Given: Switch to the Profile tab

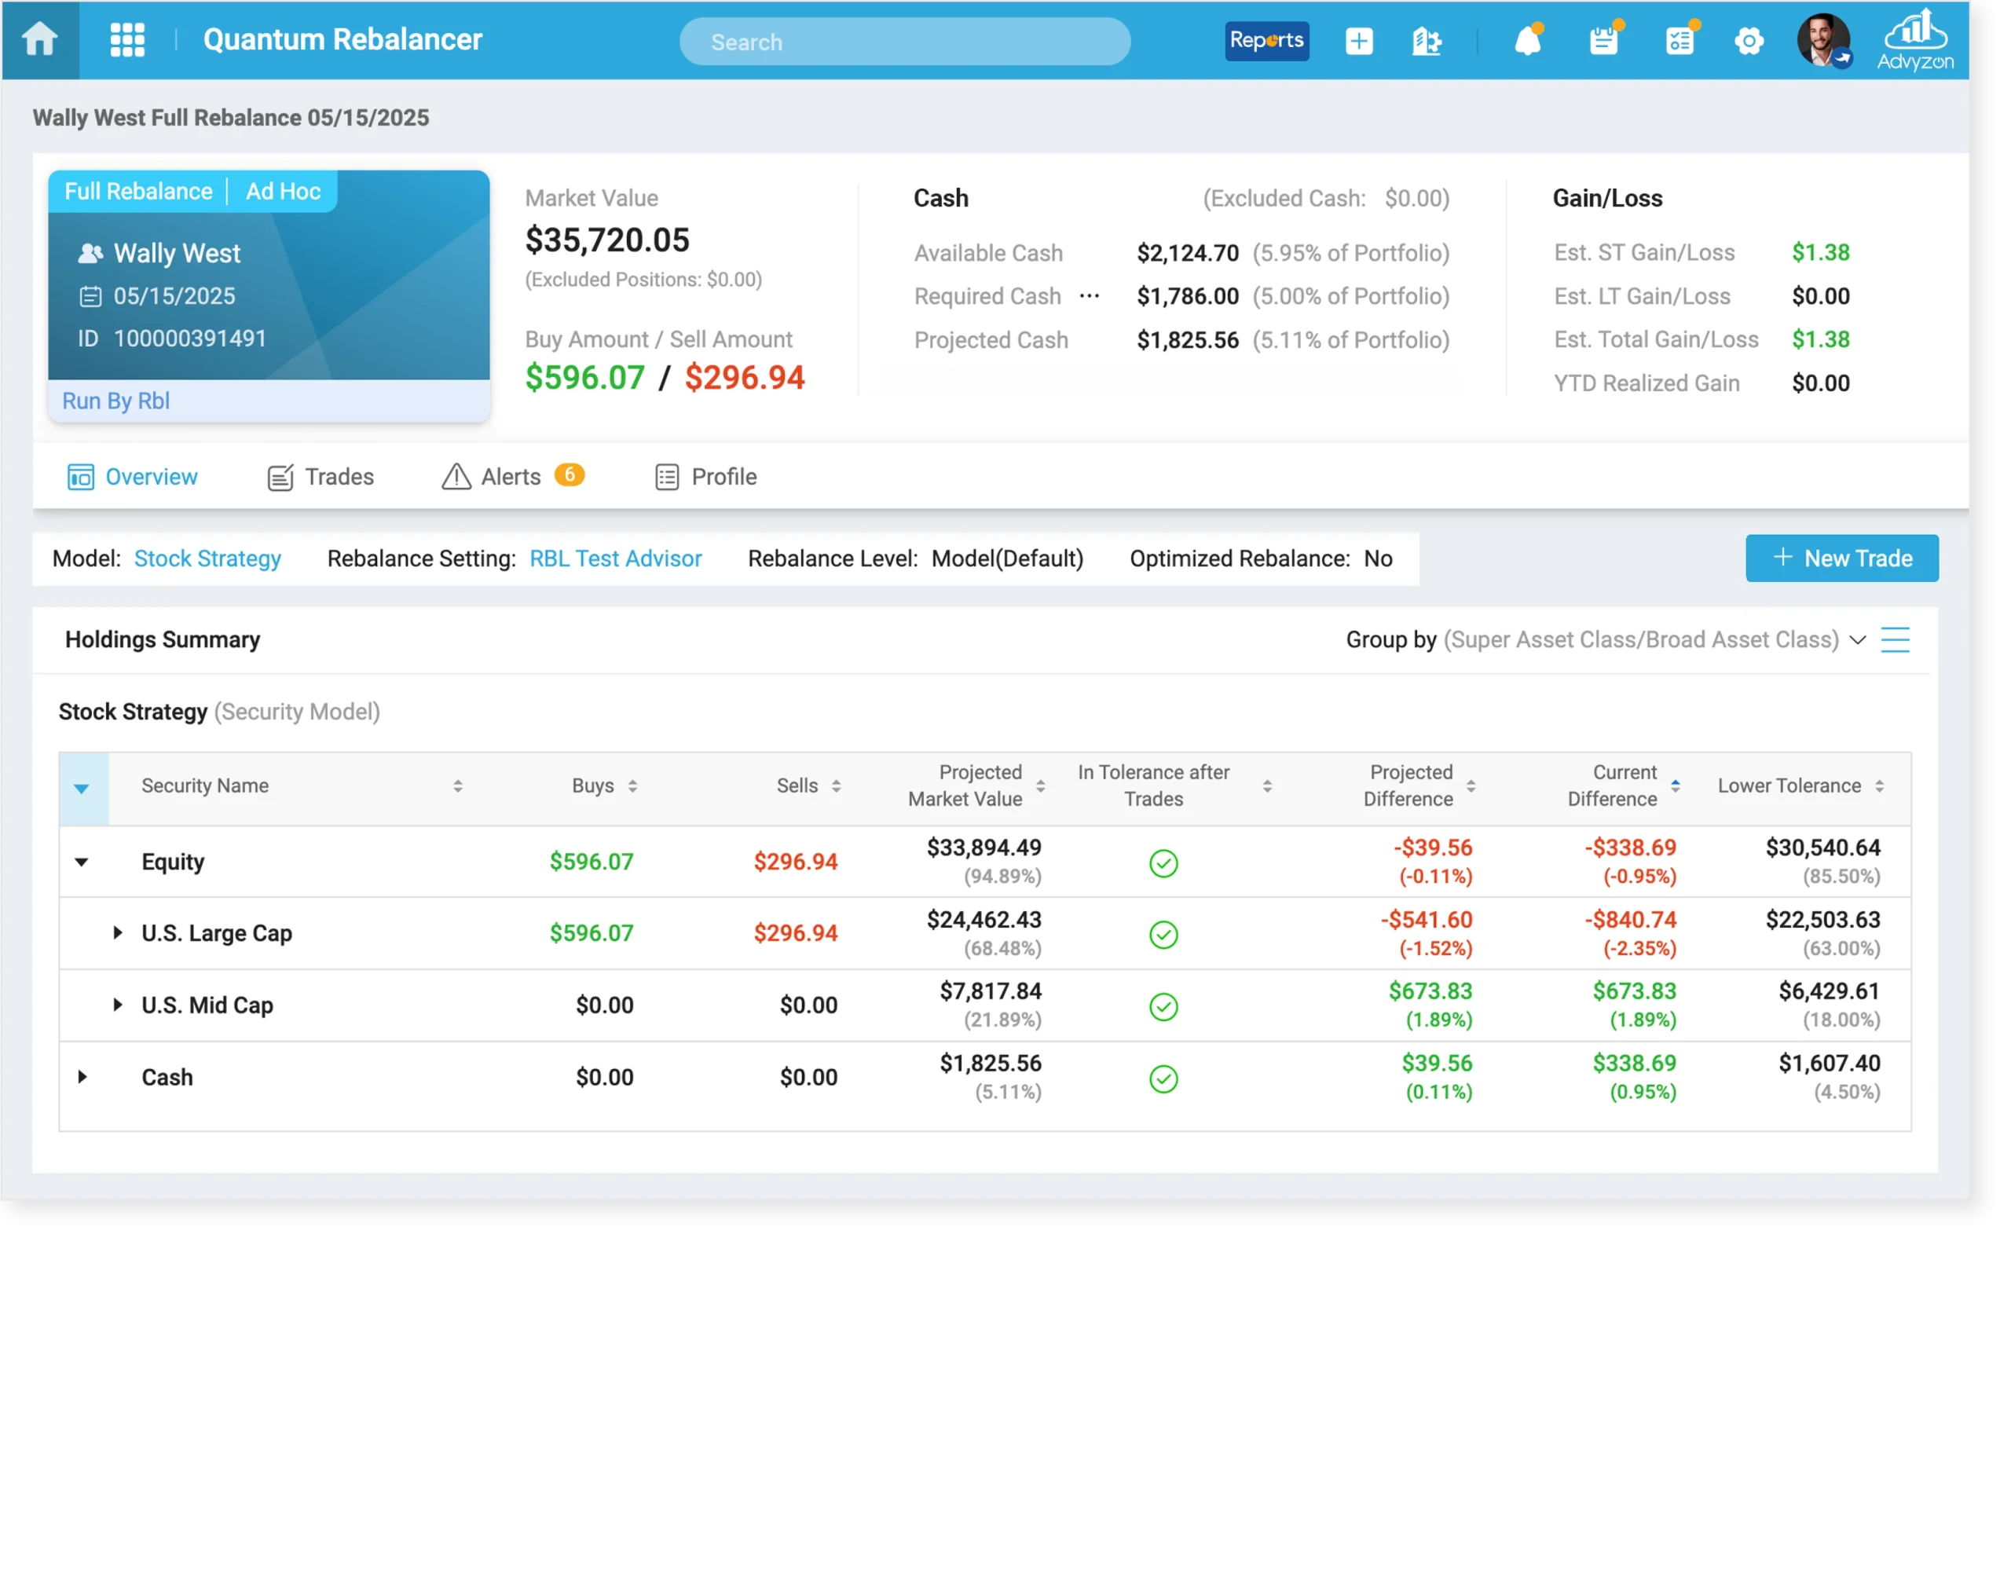Looking at the screenshot, I should tap(706, 477).
